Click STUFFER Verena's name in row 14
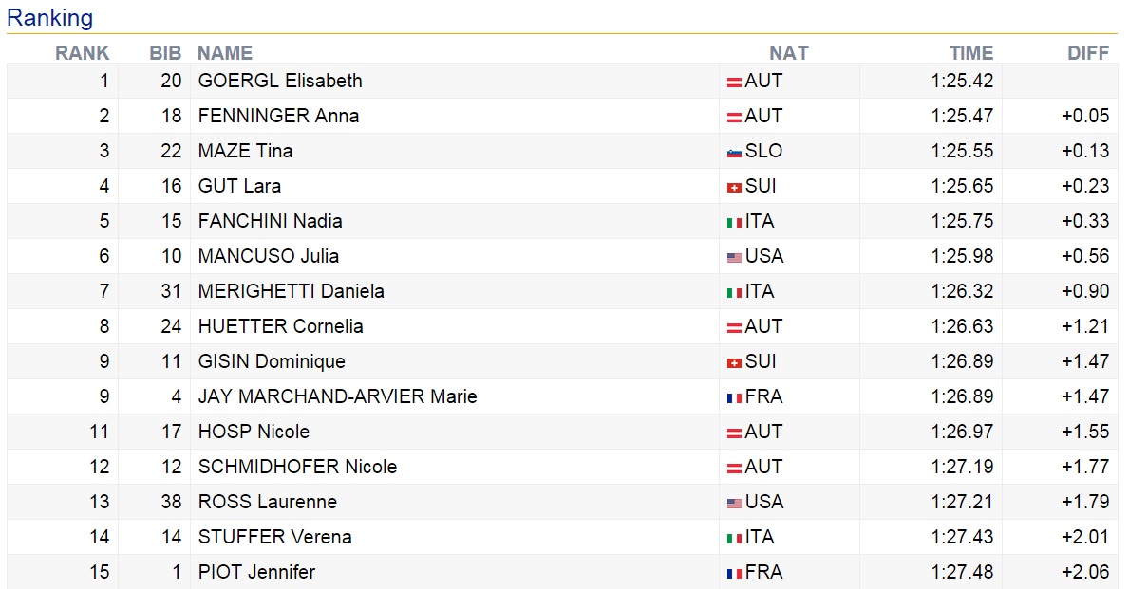 274,537
